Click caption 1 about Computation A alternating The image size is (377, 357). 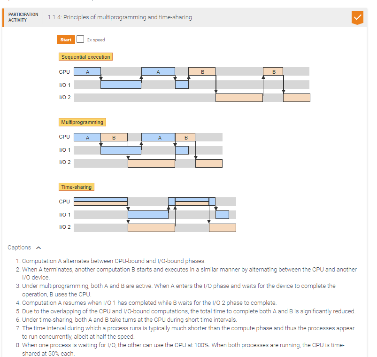(x=114, y=261)
